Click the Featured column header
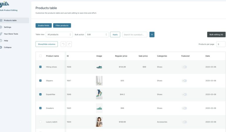Image resolution: width=226 pixels, height=132 pixels. pyautogui.click(x=185, y=56)
